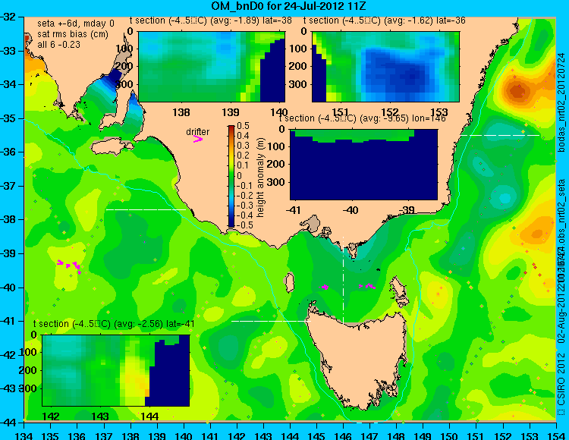
Task: Click longitude tick 139 under the lat=-38 inset
Action: tap(231, 112)
